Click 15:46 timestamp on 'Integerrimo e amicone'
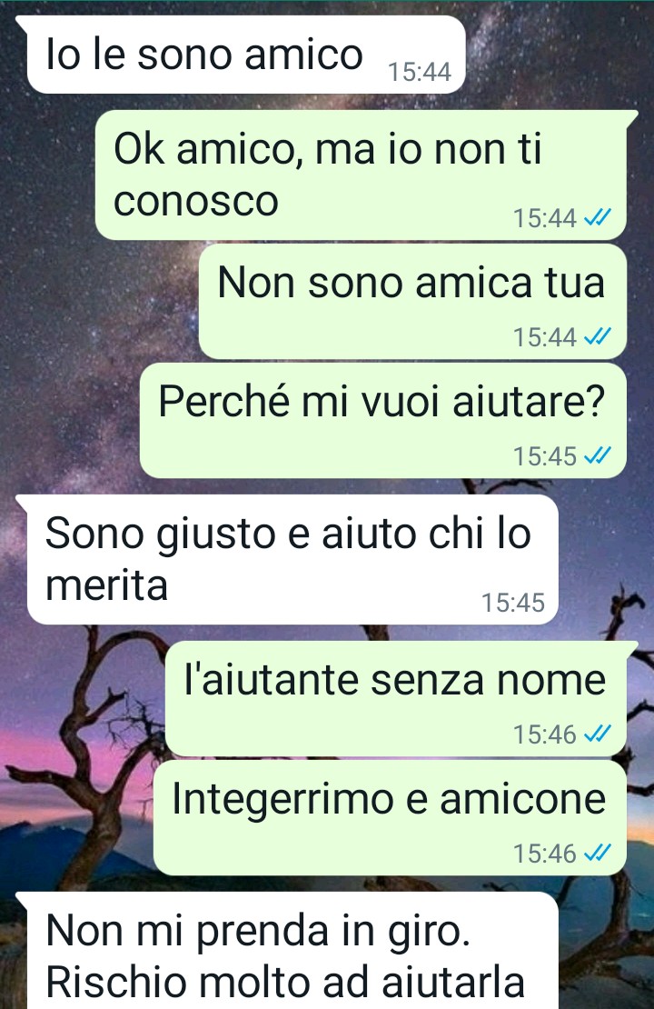654x1009 pixels. (x=545, y=854)
